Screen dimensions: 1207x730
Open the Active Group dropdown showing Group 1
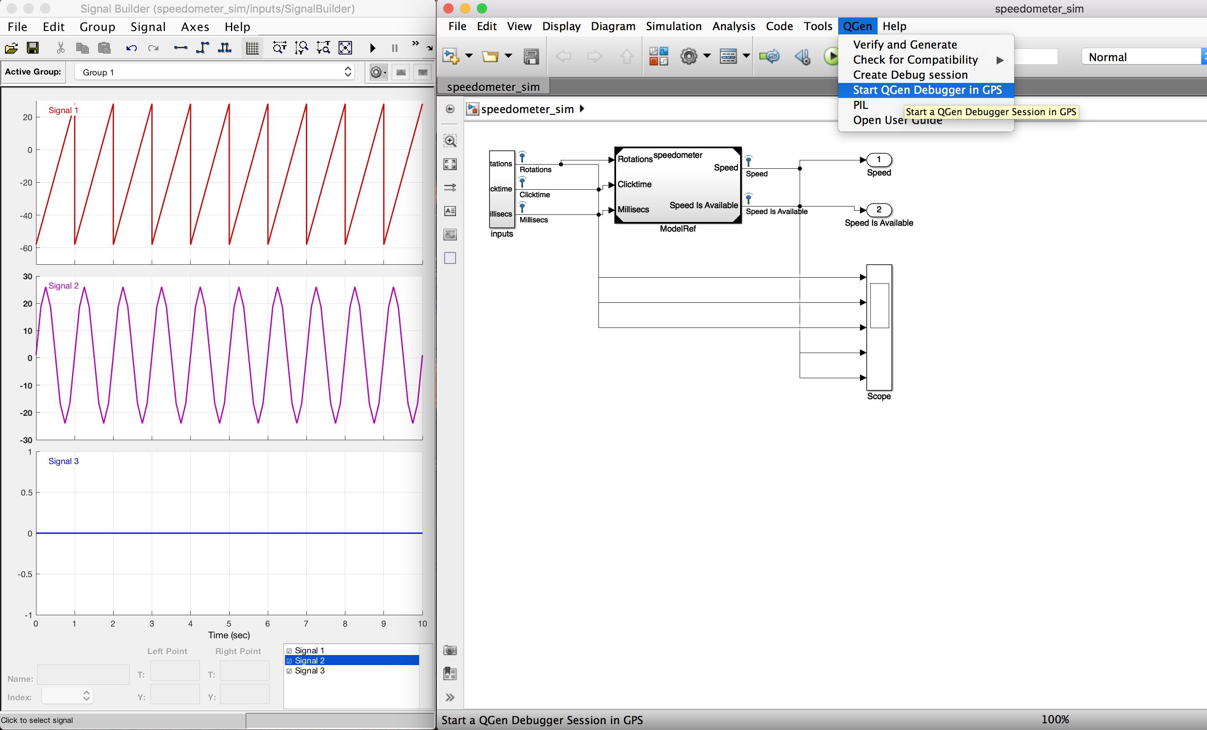click(x=214, y=72)
